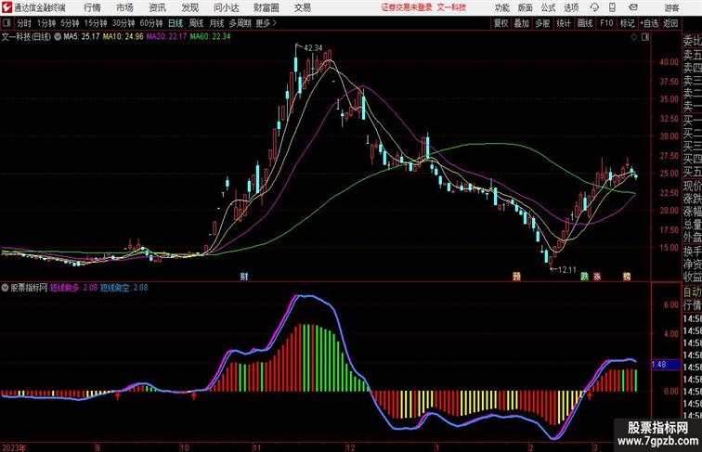Add stock via +自选 button
The image size is (702, 452).
pos(649,23)
